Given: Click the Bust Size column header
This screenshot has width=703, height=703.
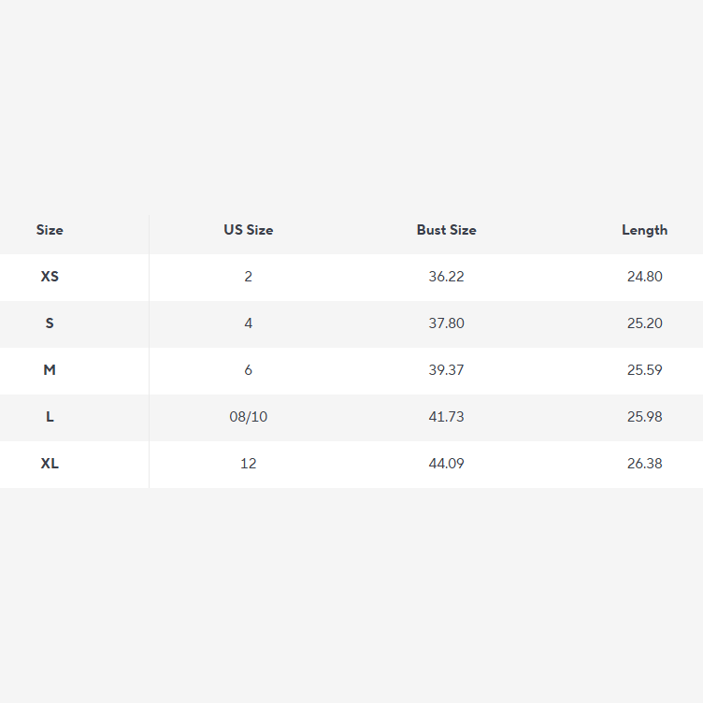Looking at the screenshot, I should click(x=446, y=230).
